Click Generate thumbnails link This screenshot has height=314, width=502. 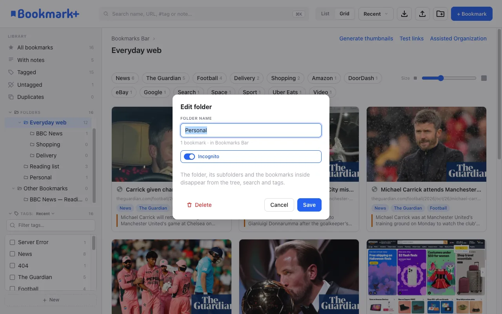coord(366,38)
